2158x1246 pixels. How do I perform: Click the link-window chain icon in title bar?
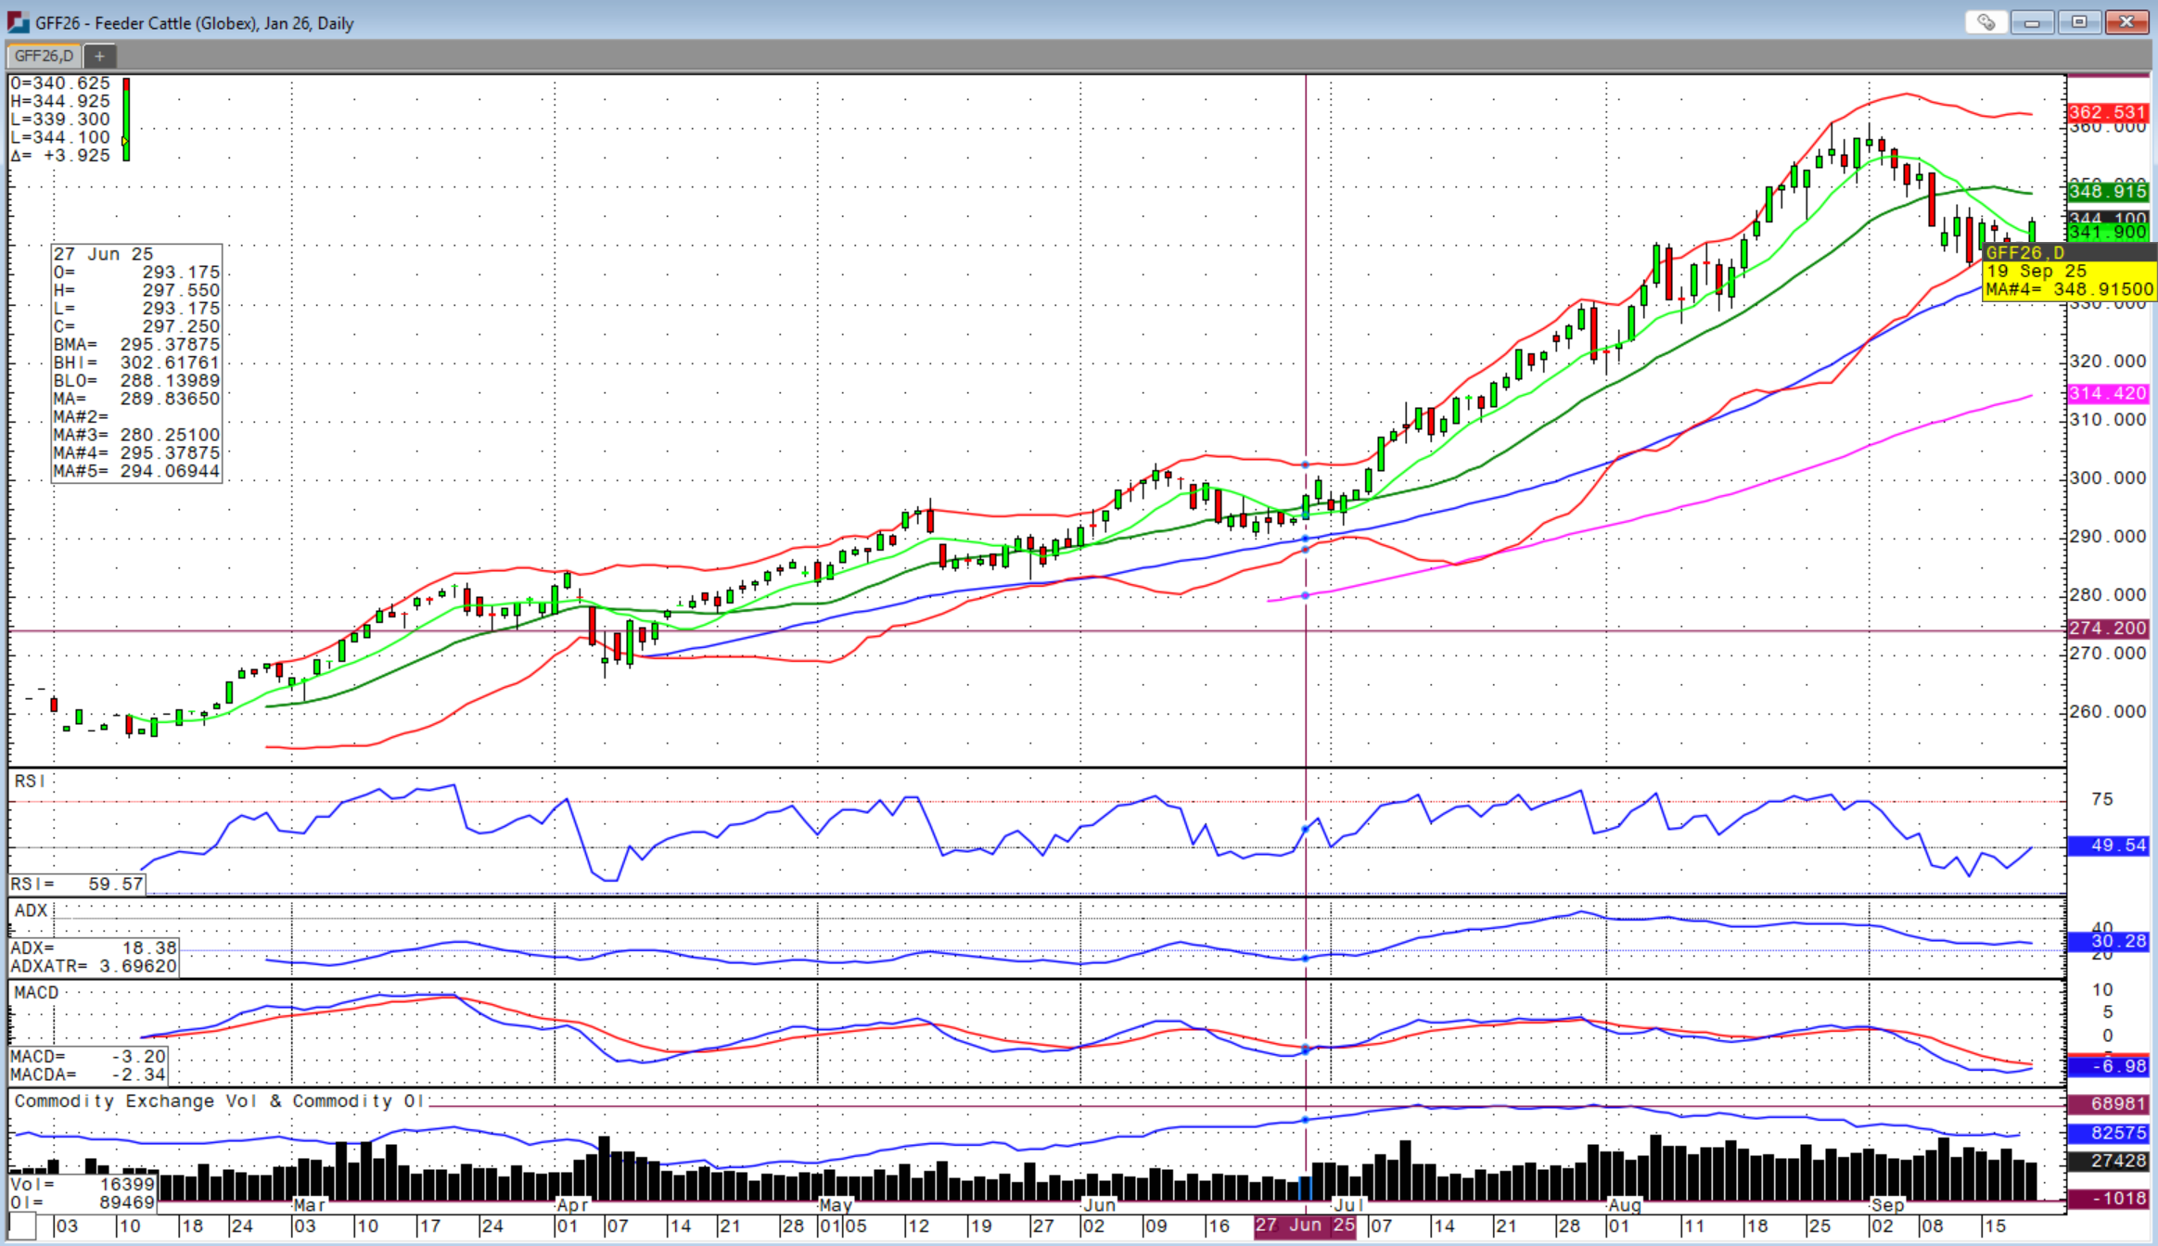tap(1986, 22)
